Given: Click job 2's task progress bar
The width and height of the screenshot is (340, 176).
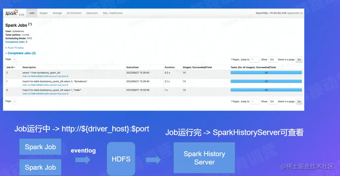Looking at the screenshot, I should point(266,73).
